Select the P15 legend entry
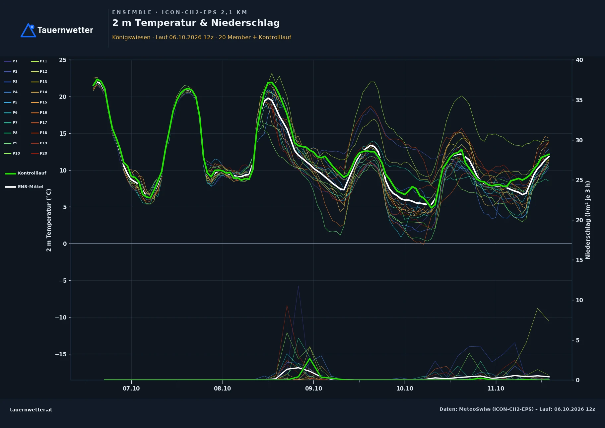The width and height of the screenshot is (605, 428). 39,102
